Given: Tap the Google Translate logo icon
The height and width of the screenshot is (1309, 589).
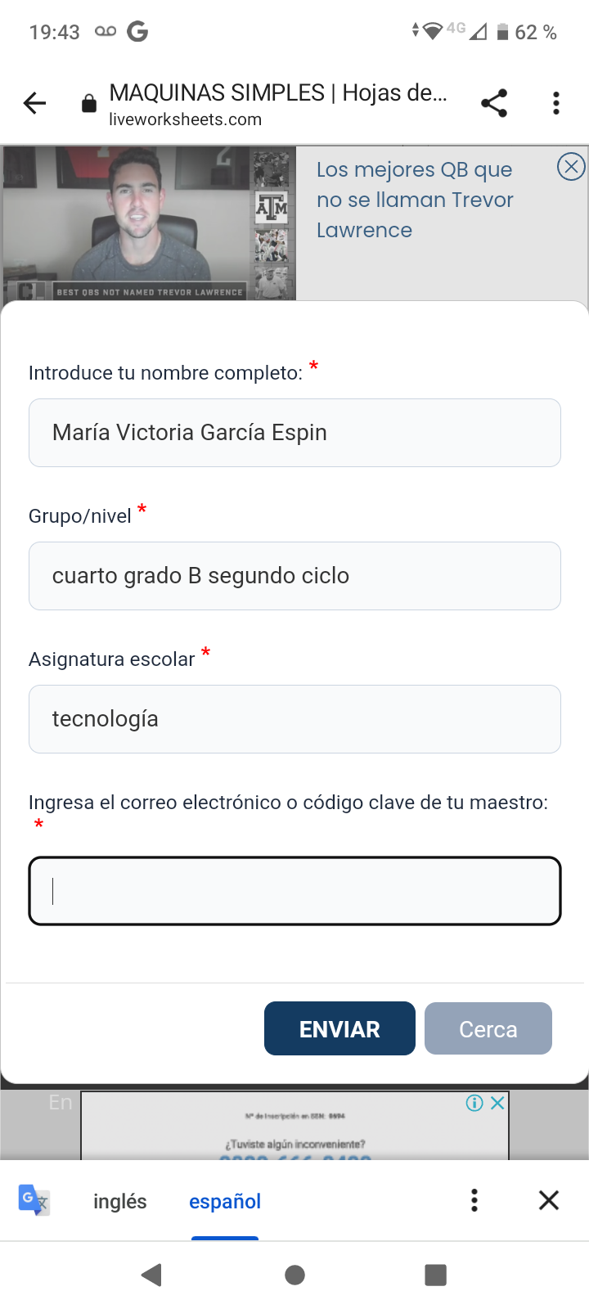Looking at the screenshot, I should 34,1200.
